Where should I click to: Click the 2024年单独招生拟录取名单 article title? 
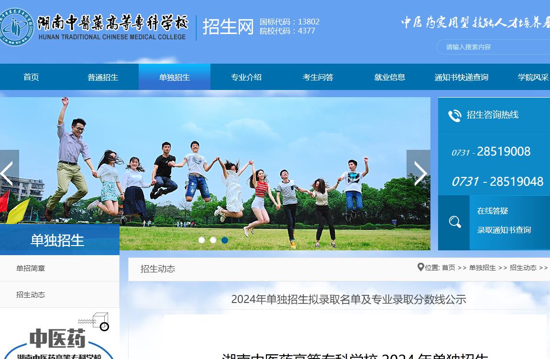(348, 299)
